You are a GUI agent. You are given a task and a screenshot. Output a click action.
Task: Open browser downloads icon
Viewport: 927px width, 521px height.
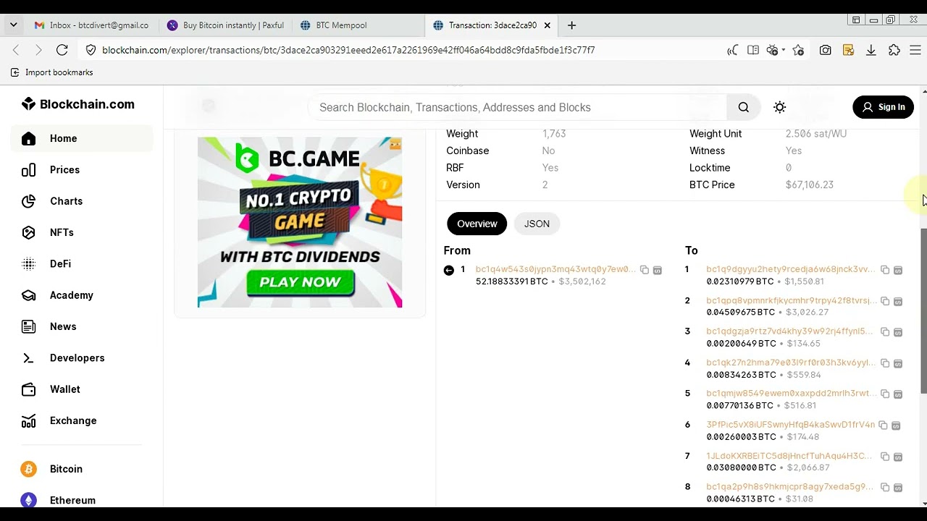click(871, 50)
